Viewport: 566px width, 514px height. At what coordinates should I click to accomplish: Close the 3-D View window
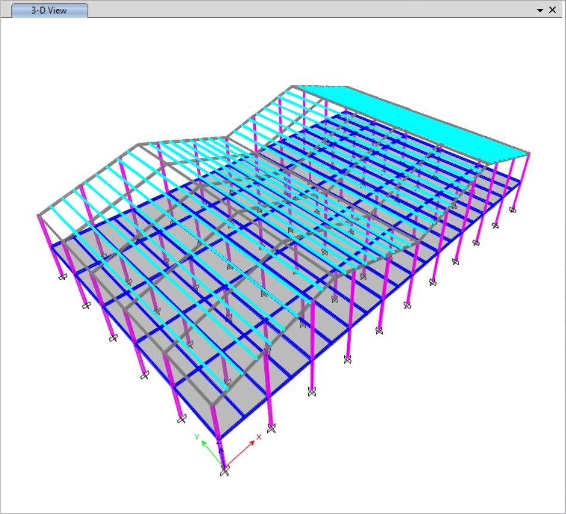552,10
